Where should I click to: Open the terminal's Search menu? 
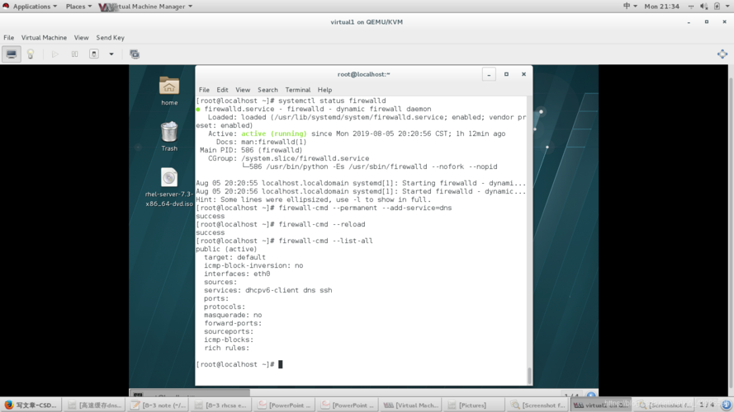[x=268, y=90]
